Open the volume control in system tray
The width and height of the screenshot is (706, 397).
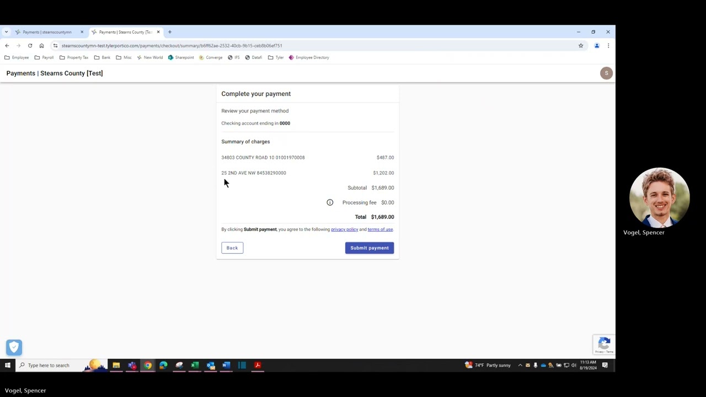coord(574,365)
